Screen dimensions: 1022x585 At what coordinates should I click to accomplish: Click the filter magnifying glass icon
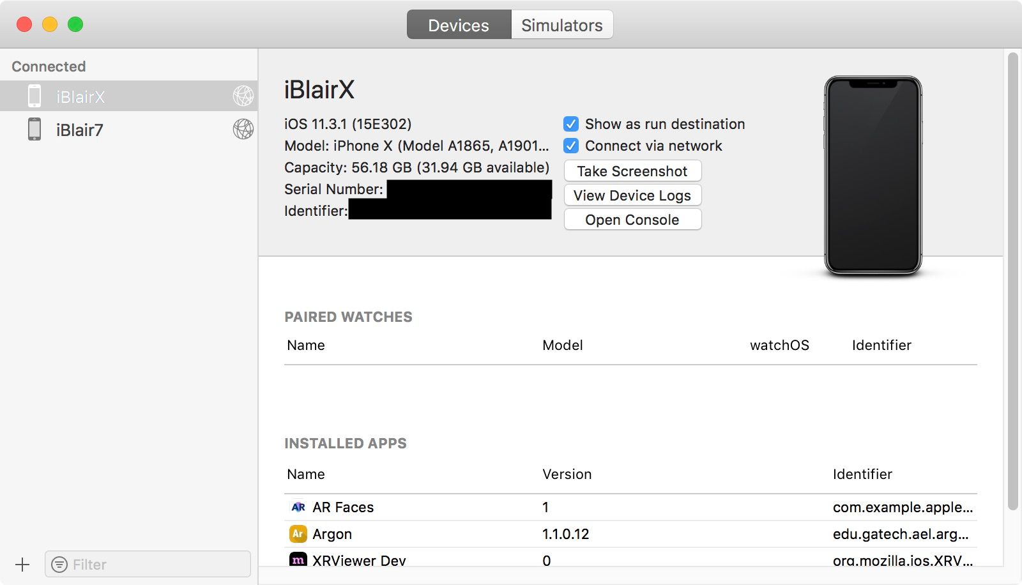[59, 565]
